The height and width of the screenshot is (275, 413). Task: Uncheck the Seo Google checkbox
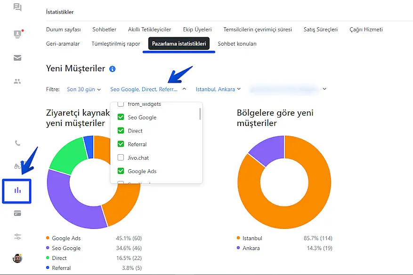coord(121,118)
